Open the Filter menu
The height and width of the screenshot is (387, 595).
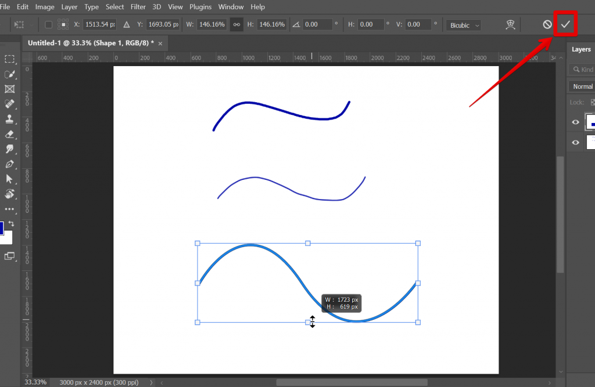coord(138,6)
